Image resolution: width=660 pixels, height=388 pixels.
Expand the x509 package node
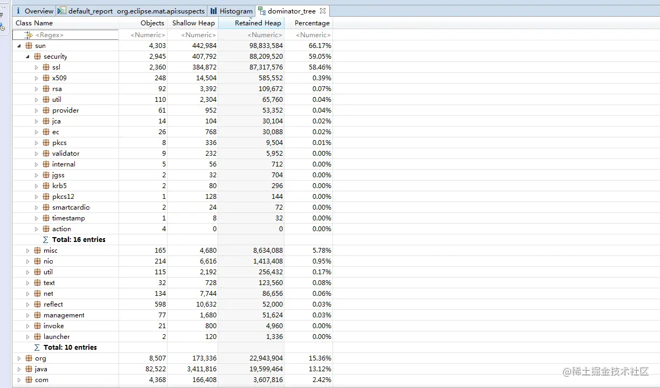click(x=37, y=78)
